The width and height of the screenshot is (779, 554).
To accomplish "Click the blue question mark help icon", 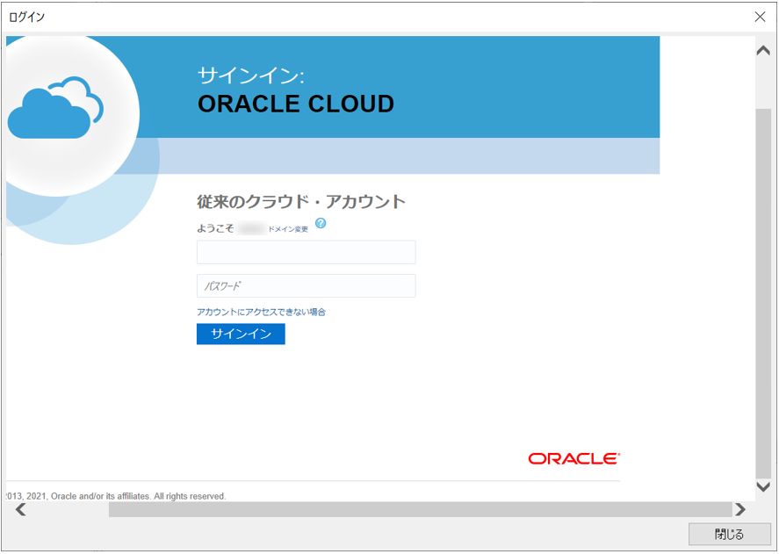I will click(x=321, y=224).
